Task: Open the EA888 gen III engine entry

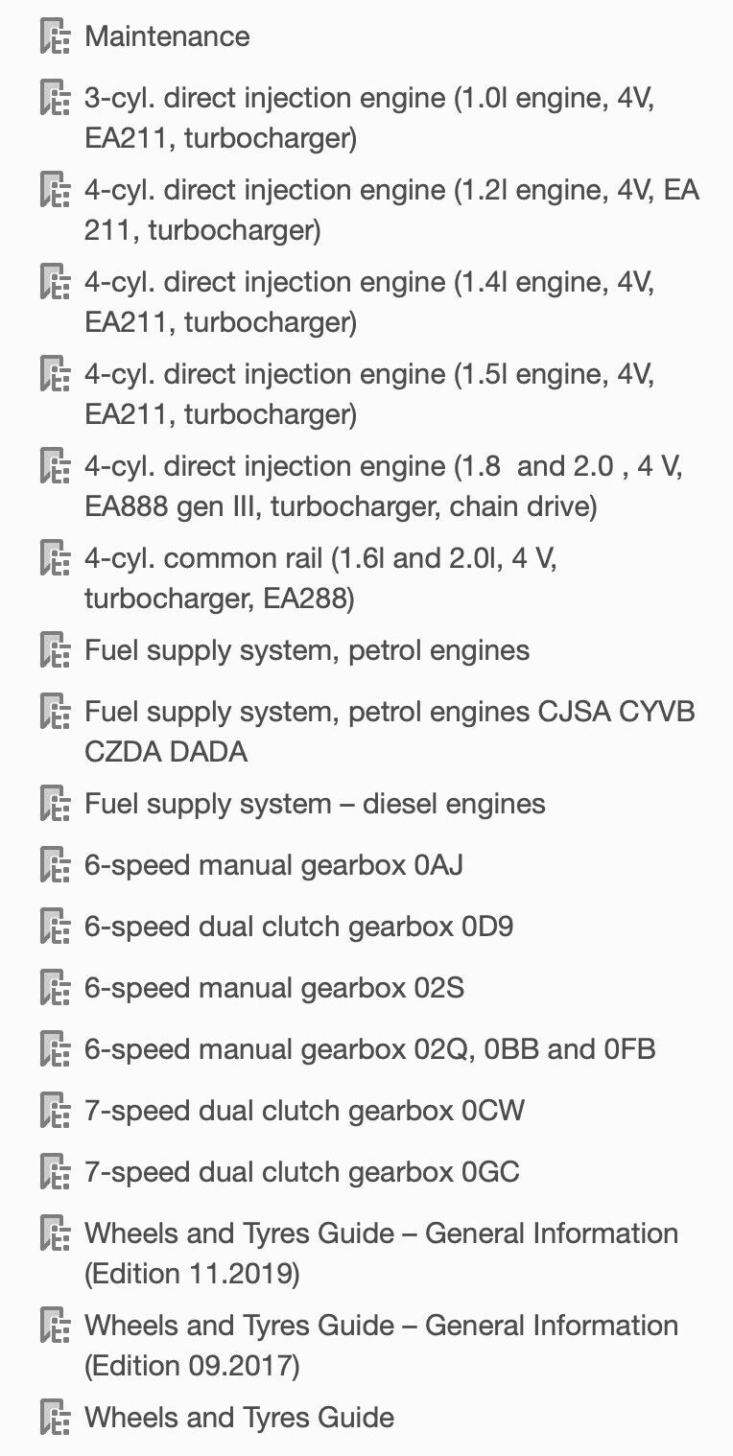Action: 384,485
